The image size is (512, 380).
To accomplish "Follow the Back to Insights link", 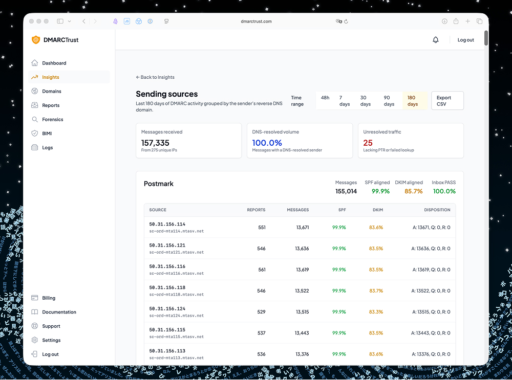I will 155,77.
